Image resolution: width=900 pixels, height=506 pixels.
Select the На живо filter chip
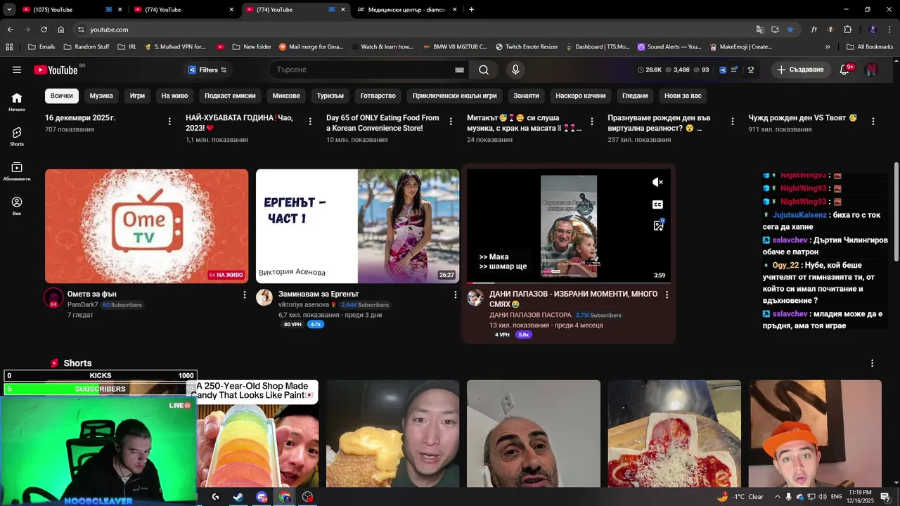[174, 96]
